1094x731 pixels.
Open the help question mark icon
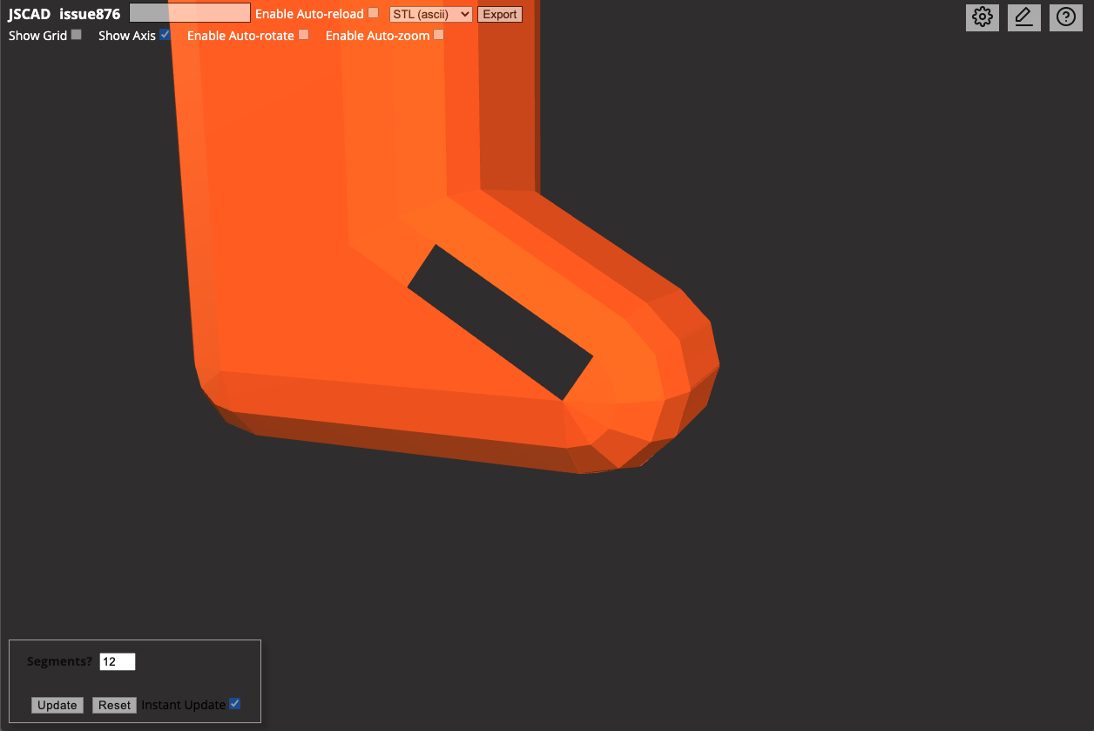1065,17
